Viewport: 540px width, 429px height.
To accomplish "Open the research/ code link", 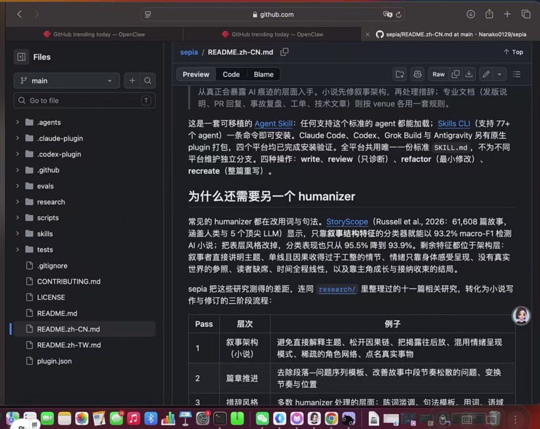I will point(337,289).
